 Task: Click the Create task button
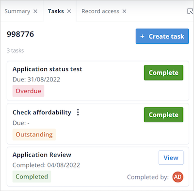coord(162,36)
